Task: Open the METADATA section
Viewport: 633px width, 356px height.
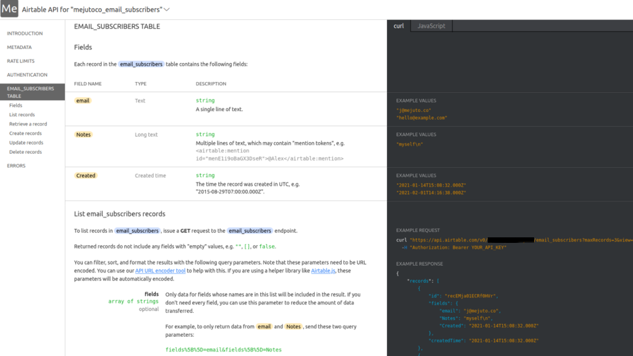Action: click(x=20, y=47)
